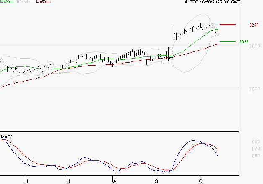Jump to the A (August) month marker

[x=114, y=180]
